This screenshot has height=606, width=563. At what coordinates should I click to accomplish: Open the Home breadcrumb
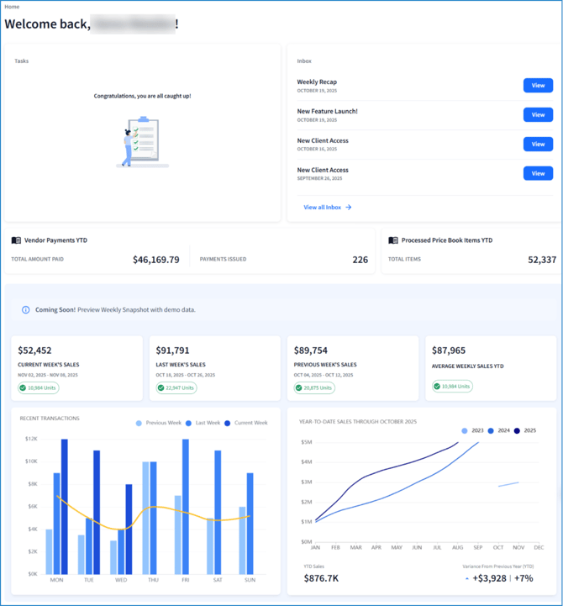tap(12, 7)
